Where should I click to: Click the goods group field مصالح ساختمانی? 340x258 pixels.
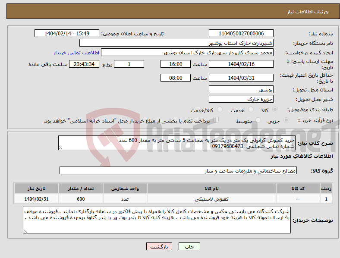pyautogui.click(x=178, y=170)
